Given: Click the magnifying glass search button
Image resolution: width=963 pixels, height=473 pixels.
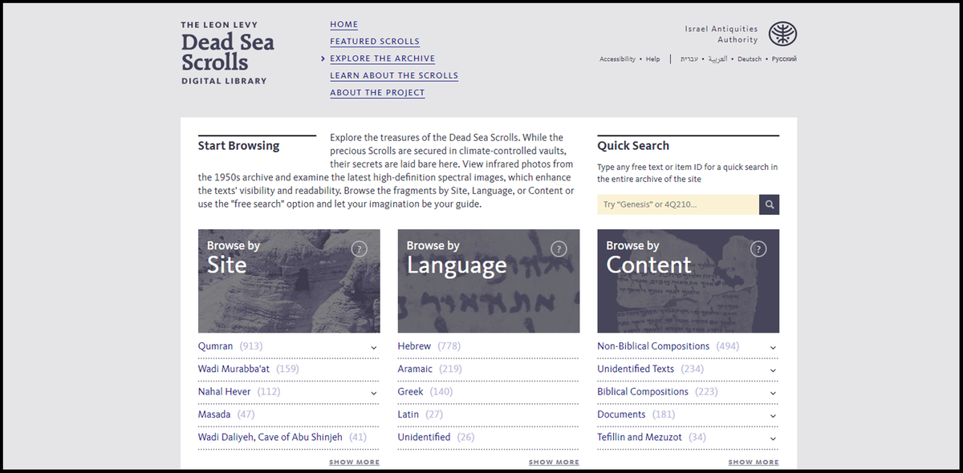Looking at the screenshot, I should (769, 205).
